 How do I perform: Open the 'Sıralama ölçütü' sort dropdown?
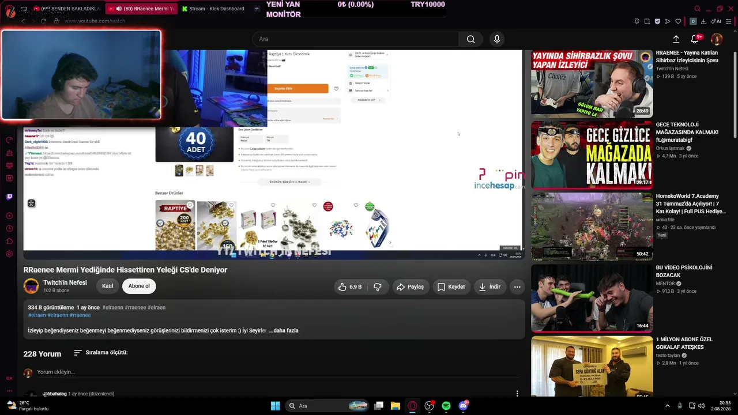pos(101,353)
